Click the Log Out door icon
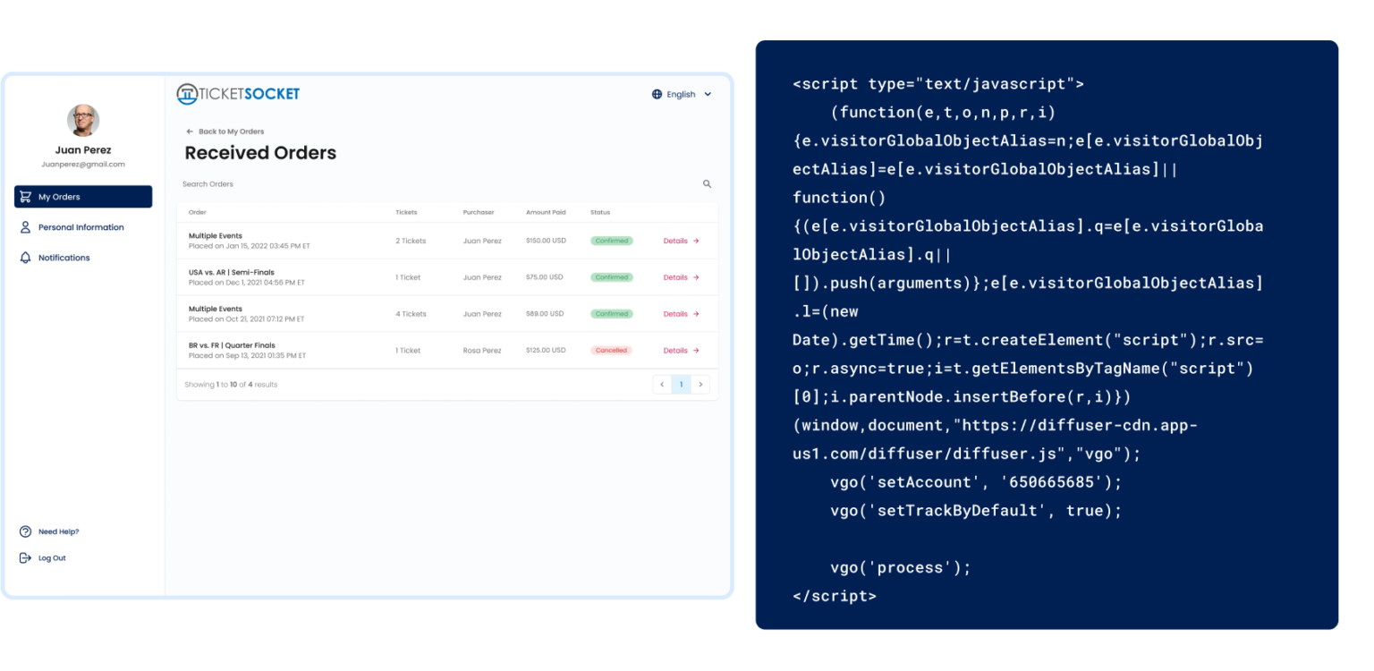 click(25, 558)
